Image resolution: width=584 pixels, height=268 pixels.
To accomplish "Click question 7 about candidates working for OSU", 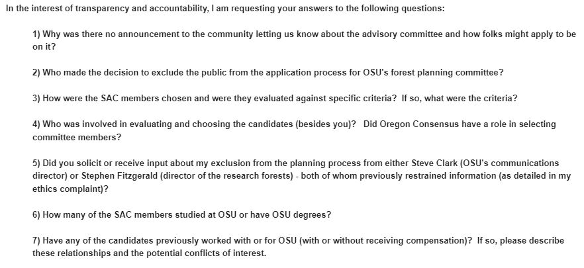I will coord(298,247).
